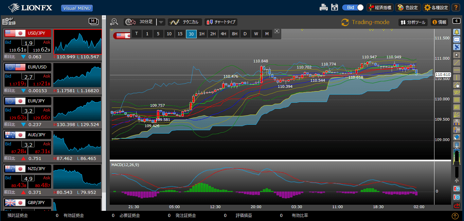
Task: Select the D daily timeframe
Action: tap(245, 34)
